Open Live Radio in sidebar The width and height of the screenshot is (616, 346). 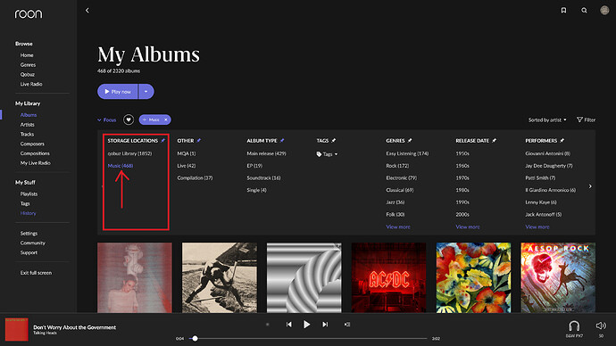coord(31,84)
